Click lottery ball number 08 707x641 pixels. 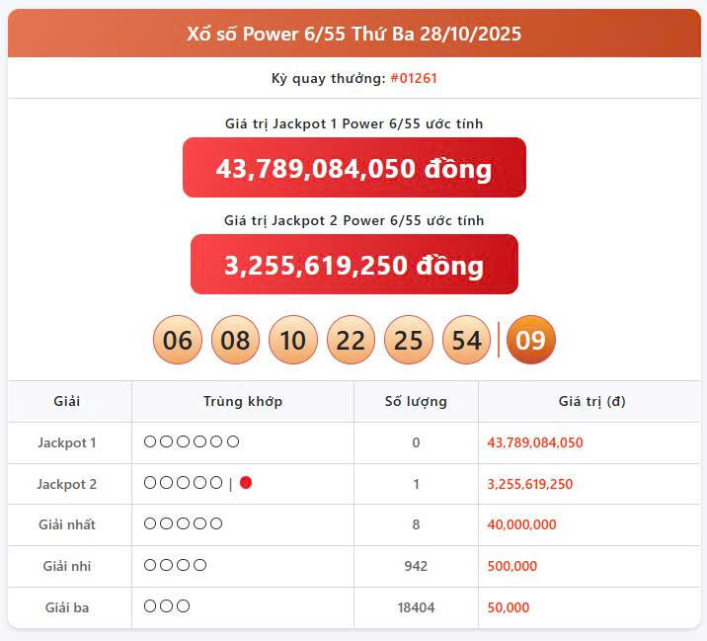pyautogui.click(x=235, y=340)
